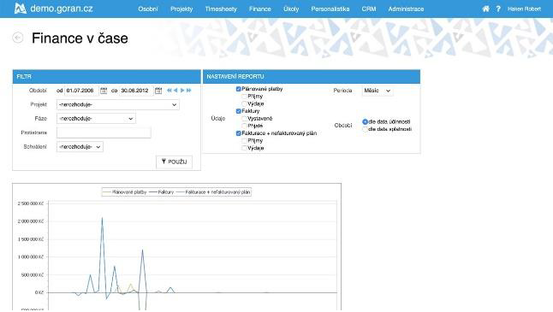Click the POUŽIJ filter button

pos(175,162)
